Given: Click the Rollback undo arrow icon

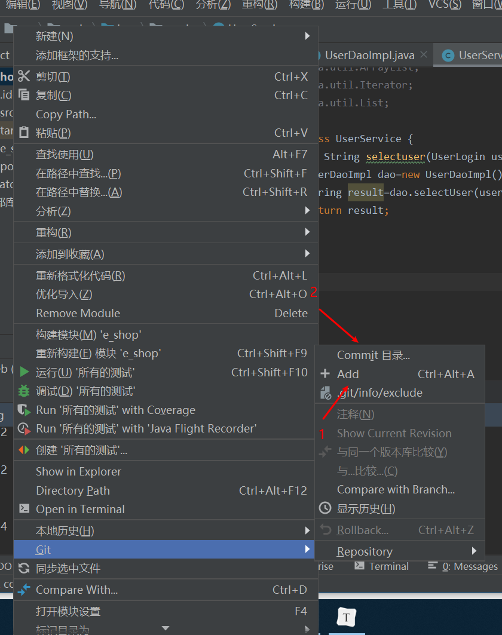Looking at the screenshot, I should (x=326, y=529).
